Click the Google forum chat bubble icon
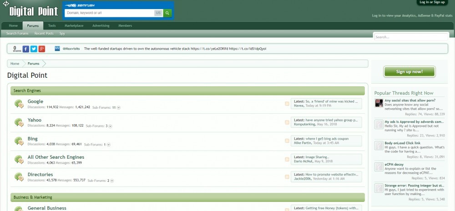The width and height of the screenshot is (455, 211). coord(19,104)
